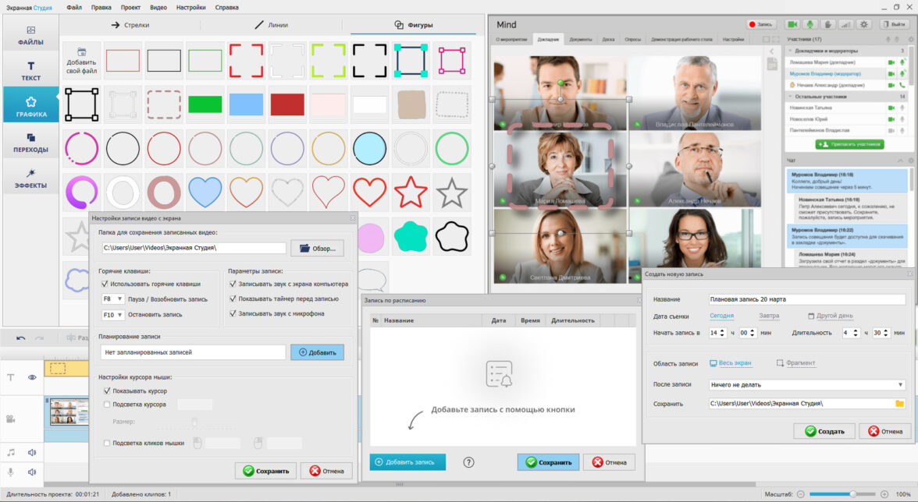Switch to the Документы tab in Mind
Viewport: 918px width, 502px height.
(x=581, y=40)
